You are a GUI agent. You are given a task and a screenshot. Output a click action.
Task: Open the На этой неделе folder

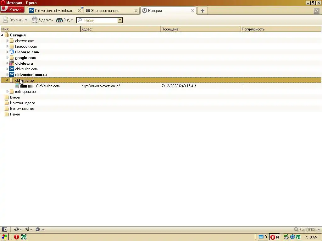point(23,103)
